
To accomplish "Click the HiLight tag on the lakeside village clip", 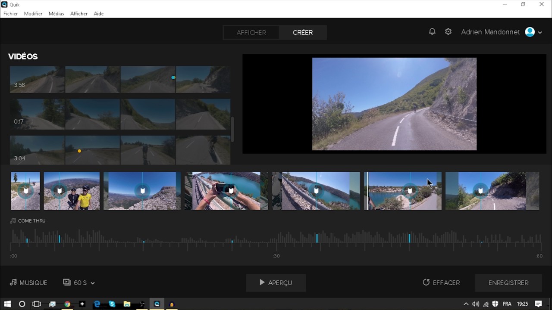I will point(410,191).
